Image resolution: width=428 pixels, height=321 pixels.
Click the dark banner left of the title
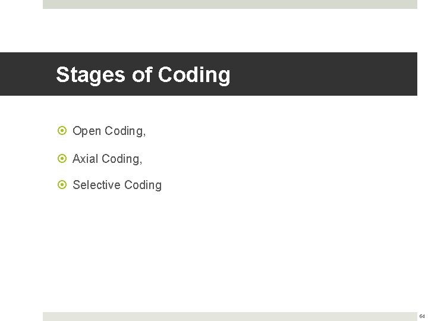coord(27,74)
